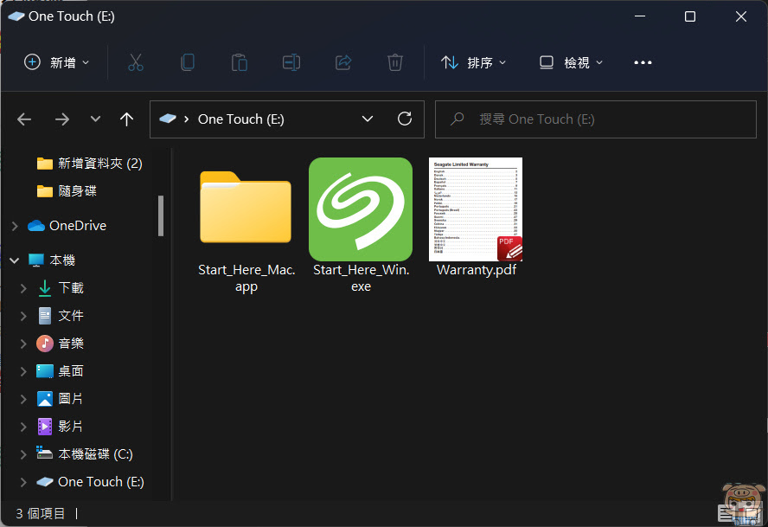
Task: Expand the 音樂 (Music) node
Action: pyautogui.click(x=23, y=344)
